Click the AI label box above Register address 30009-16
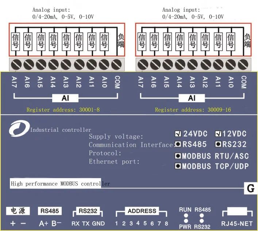 point(192,98)
